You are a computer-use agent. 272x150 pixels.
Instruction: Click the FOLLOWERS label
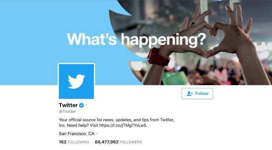point(131,142)
